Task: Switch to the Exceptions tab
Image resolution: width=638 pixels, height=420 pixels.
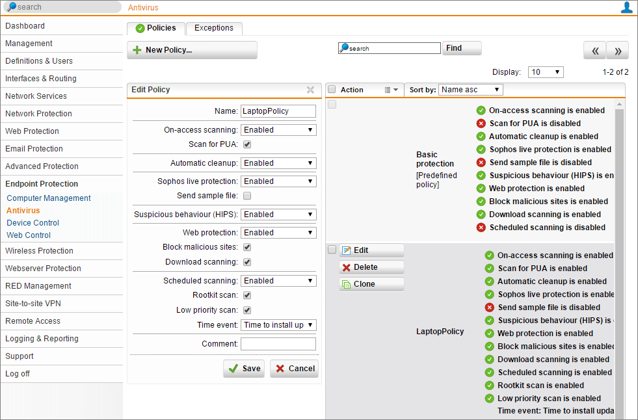Action: pyautogui.click(x=214, y=28)
